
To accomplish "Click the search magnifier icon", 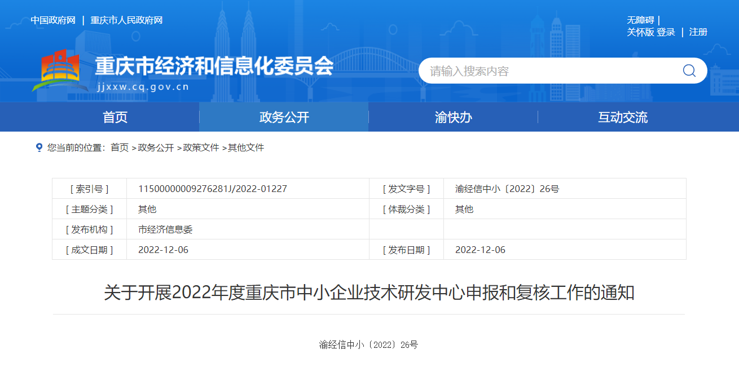I will 689,71.
